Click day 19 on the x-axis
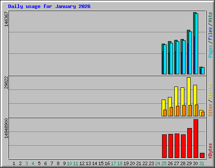The image size is (215, 168). pyautogui.click(x=126, y=163)
